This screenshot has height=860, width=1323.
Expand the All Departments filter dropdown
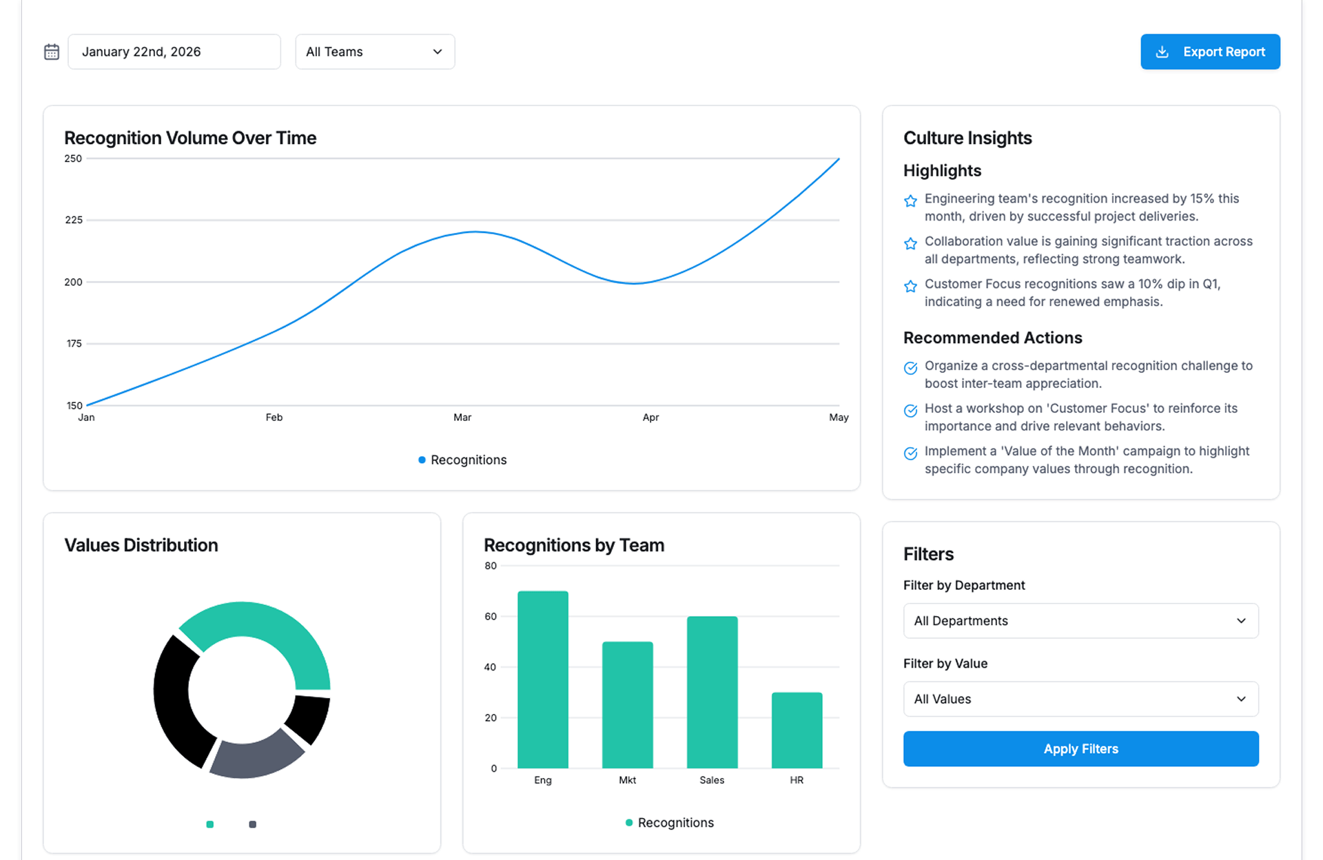coord(1080,621)
